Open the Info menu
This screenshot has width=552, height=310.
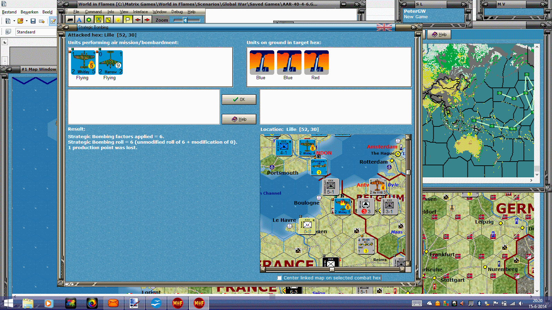[x=111, y=12]
